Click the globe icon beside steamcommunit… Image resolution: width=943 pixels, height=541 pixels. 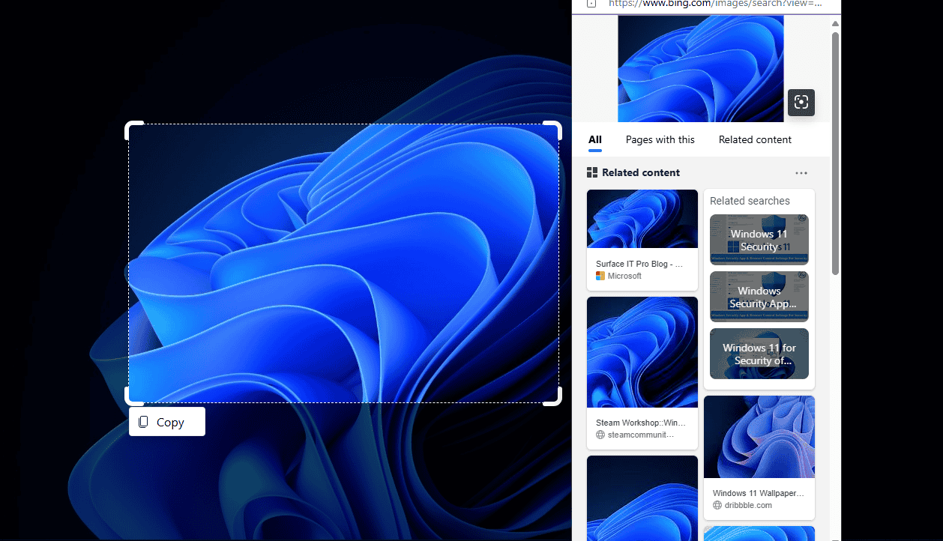tap(600, 435)
